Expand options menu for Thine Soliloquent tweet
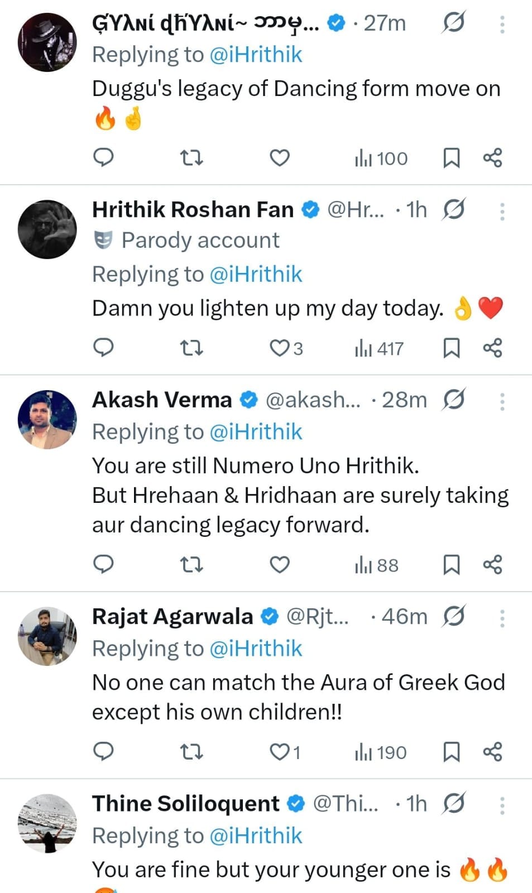 [x=502, y=805]
